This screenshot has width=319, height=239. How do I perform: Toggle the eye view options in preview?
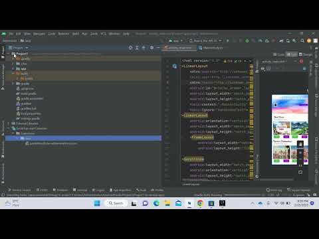coord(263,69)
